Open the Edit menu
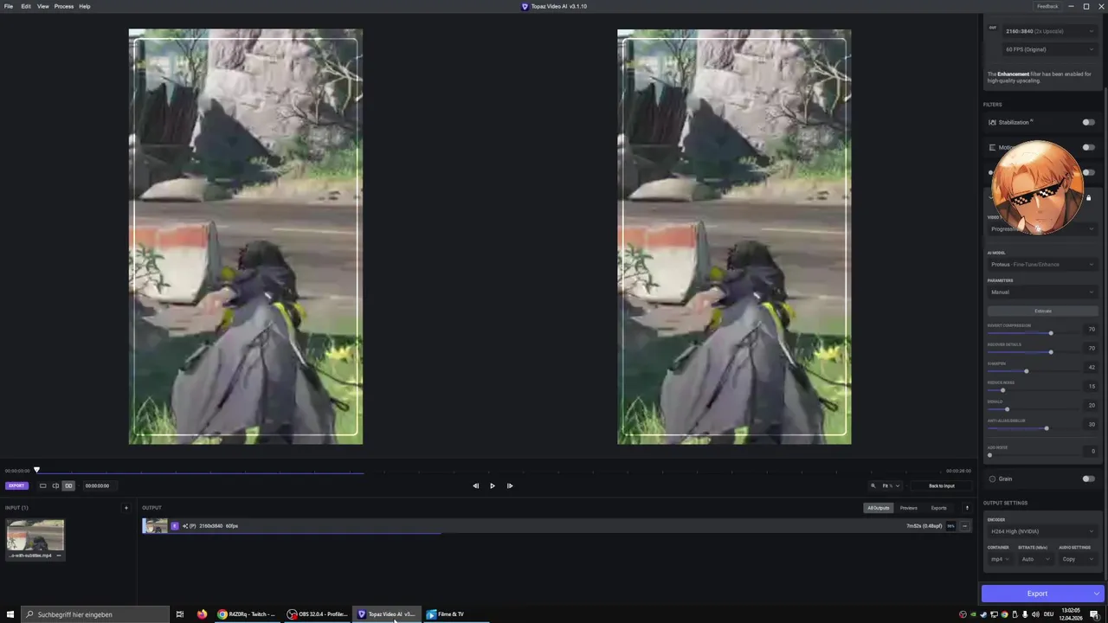Screen dimensions: 1108x623 (26, 6)
